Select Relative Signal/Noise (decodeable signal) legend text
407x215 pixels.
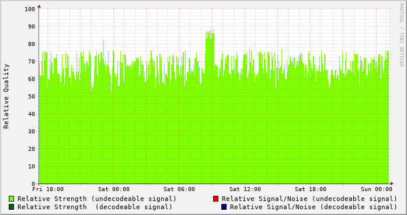click(x=314, y=207)
